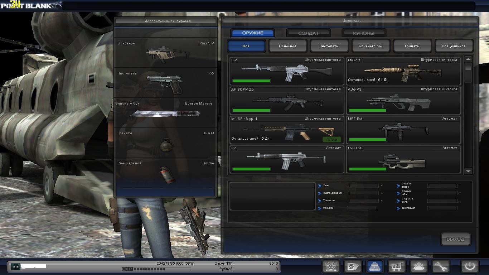Click the inventory scrollbar thumb

pos(468,73)
